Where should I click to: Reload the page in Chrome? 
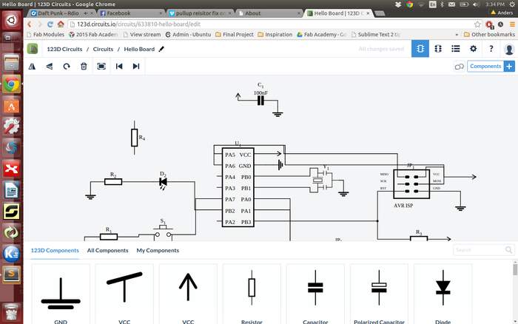50,24
